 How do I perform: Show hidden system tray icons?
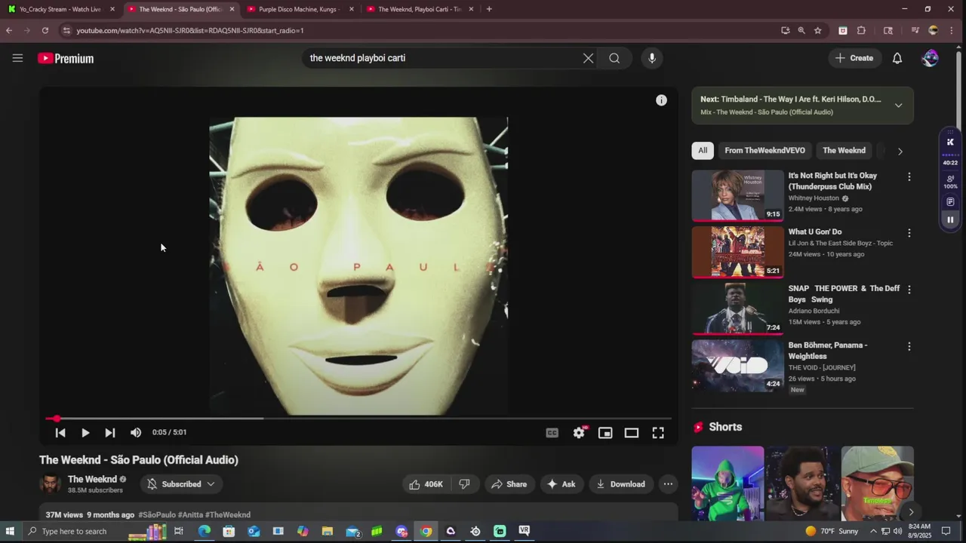pos(873,531)
